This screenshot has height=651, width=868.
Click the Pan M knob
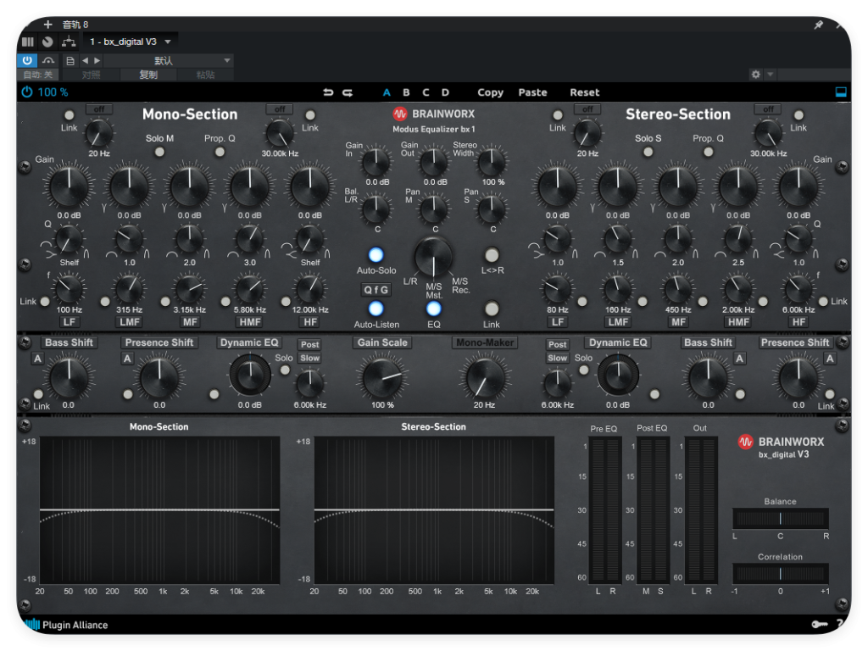coord(433,209)
